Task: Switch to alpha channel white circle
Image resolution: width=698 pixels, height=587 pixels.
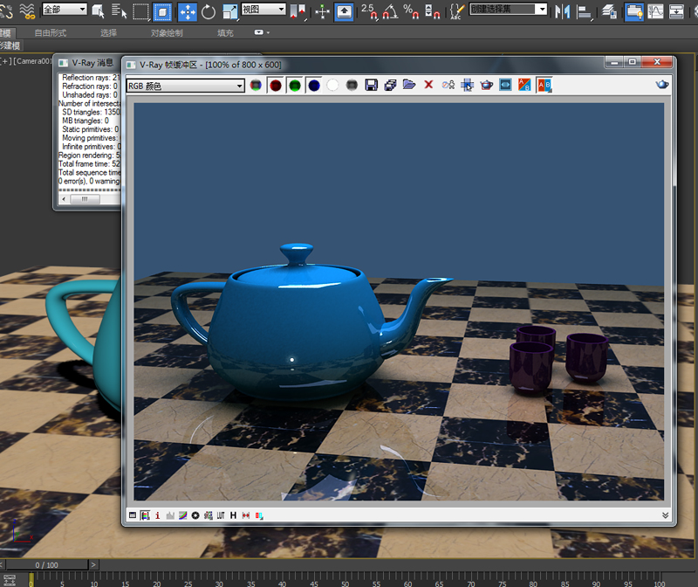Action: pyautogui.click(x=332, y=86)
